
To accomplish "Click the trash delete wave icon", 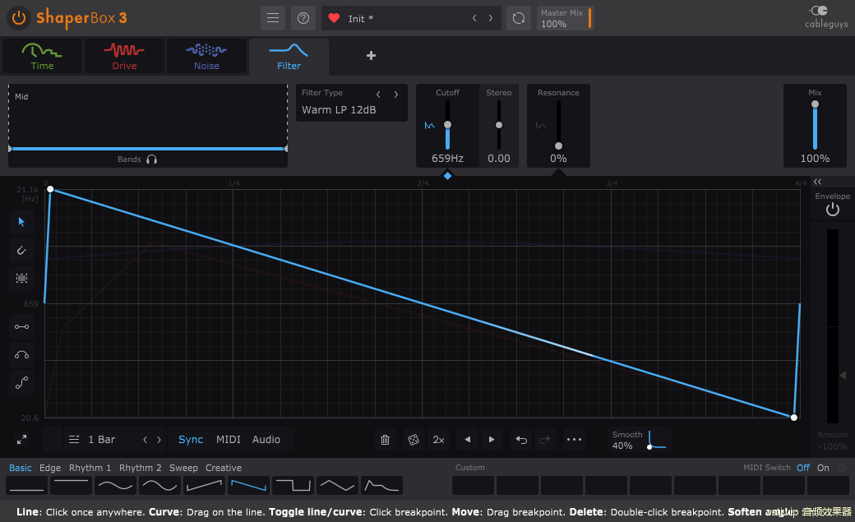I will point(385,440).
